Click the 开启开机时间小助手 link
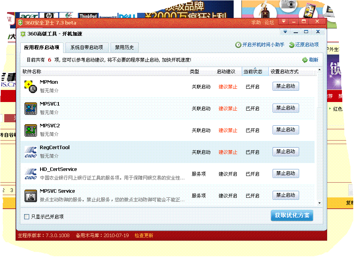The width and height of the screenshot is (354, 257). tap(263, 45)
